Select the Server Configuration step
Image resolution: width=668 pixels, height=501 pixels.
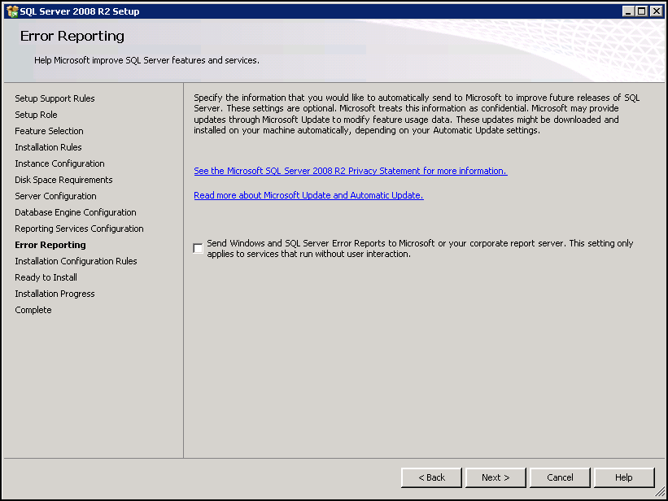(x=55, y=196)
